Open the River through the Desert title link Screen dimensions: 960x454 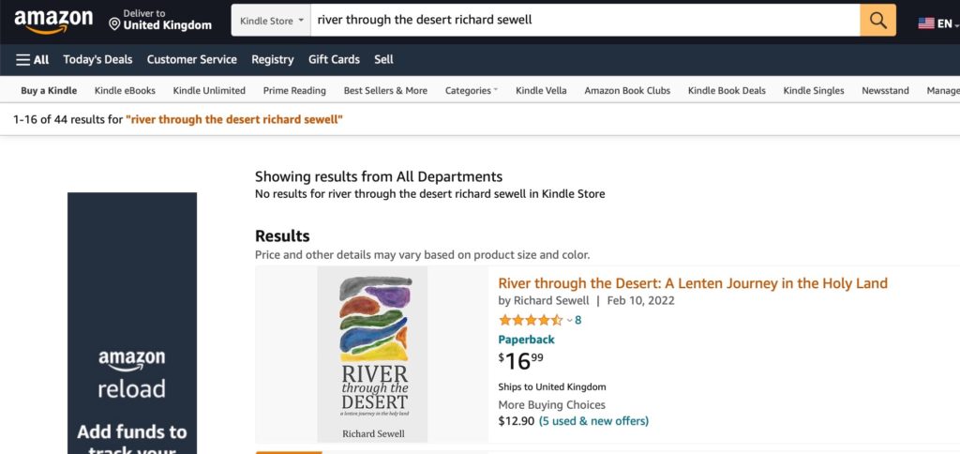pos(692,283)
